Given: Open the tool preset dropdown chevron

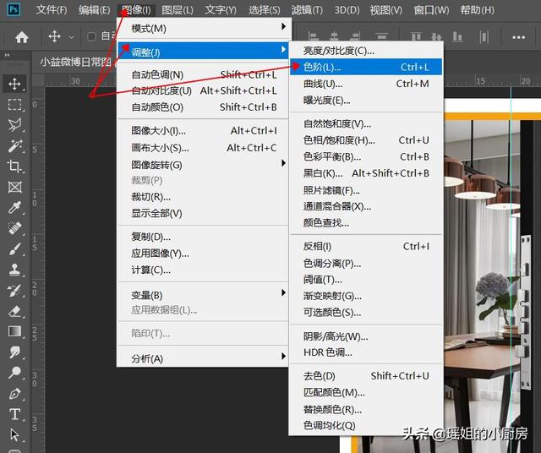Looking at the screenshot, I should 71,36.
